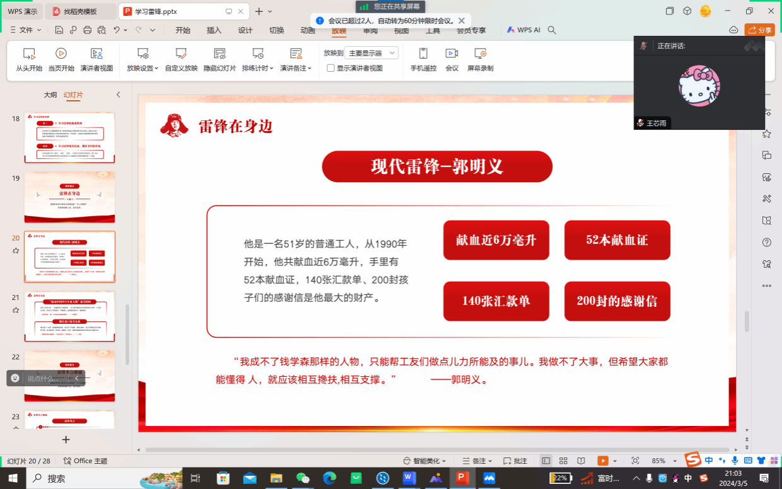
Task: Start slideshow from current slide (当页开始)
Action: pos(61,59)
